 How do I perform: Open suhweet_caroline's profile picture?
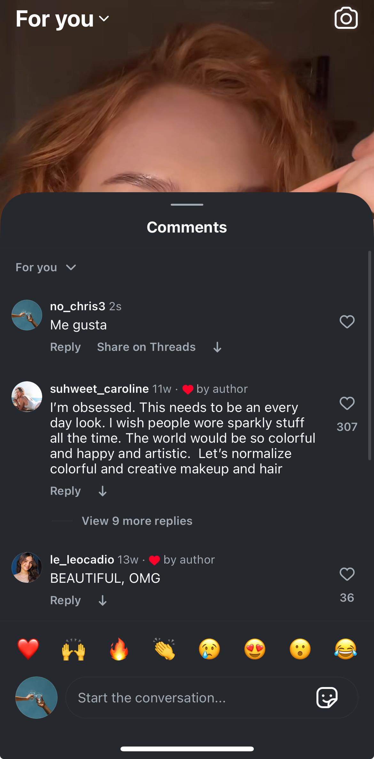27,397
